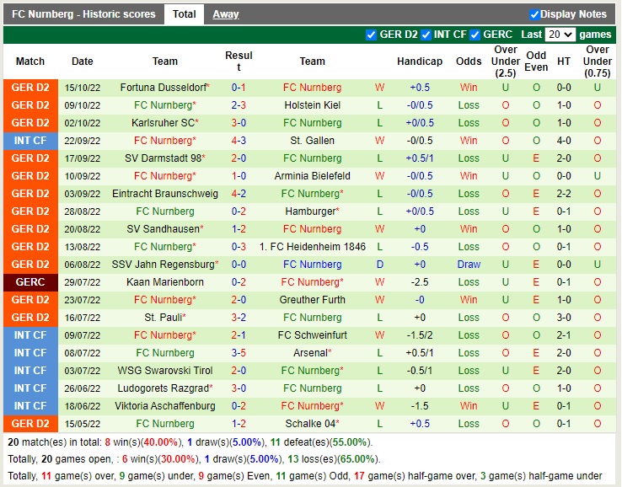The height and width of the screenshot is (487, 622).
Task: Click Greuther Furth team name
Action: pyautogui.click(x=312, y=300)
